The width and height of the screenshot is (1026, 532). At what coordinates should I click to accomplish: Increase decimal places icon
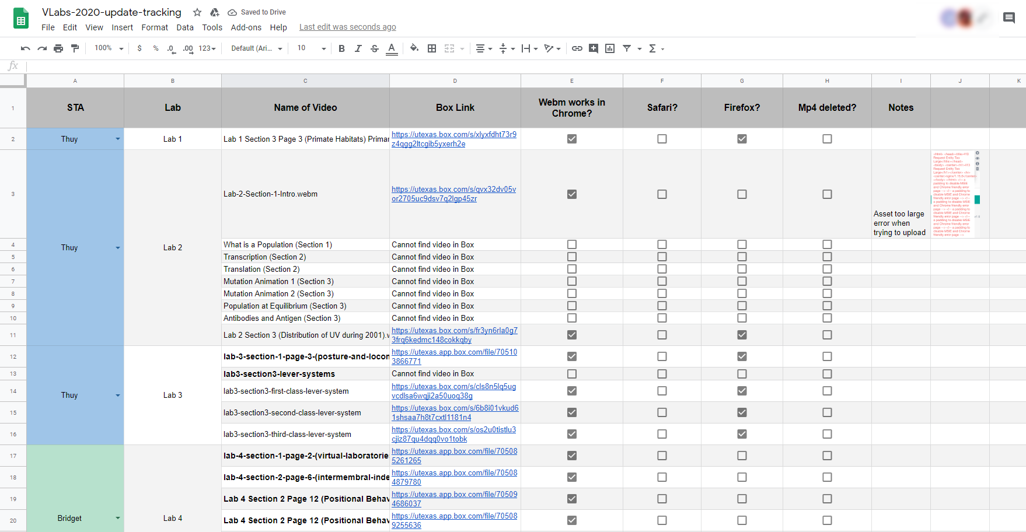pyautogui.click(x=188, y=48)
